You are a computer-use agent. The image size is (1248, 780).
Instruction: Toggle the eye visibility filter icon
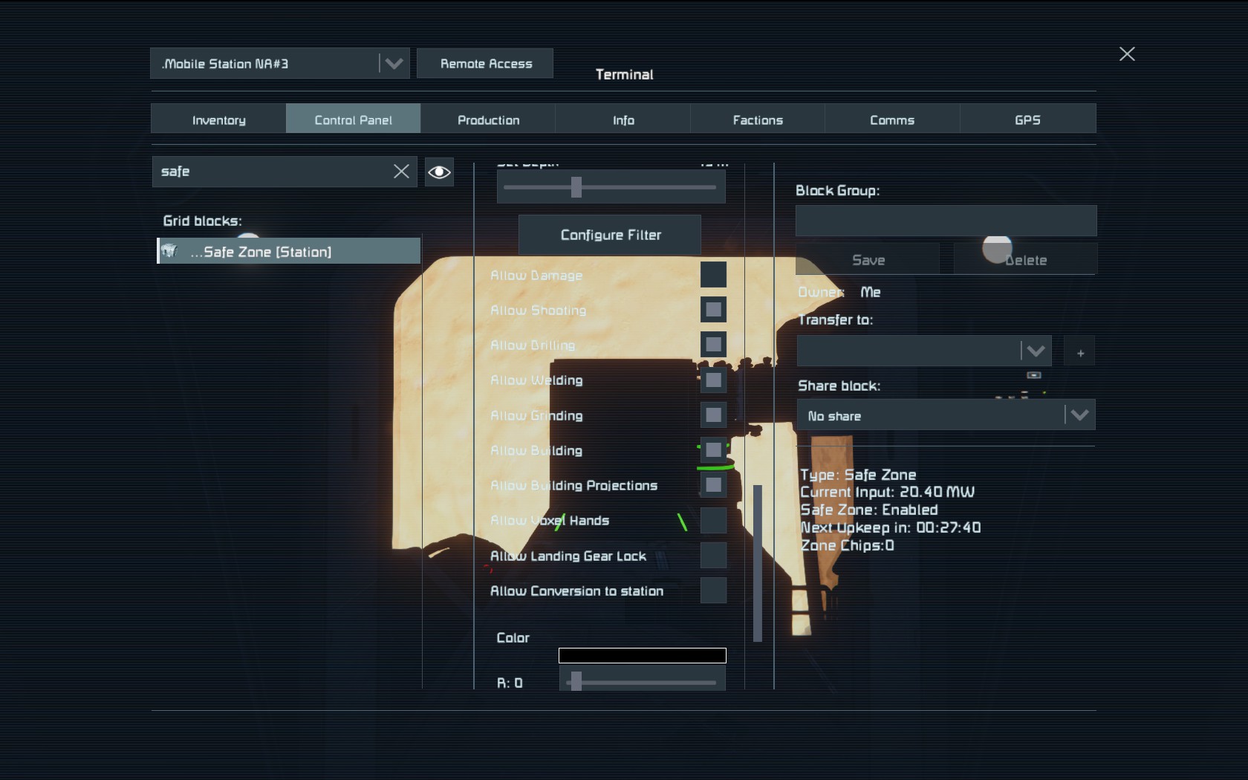click(x=439, y=172)
